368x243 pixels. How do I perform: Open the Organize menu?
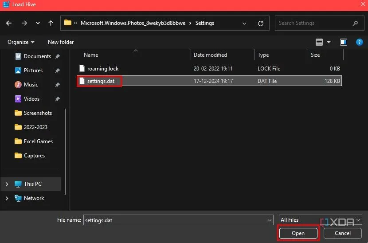point(21,42)
